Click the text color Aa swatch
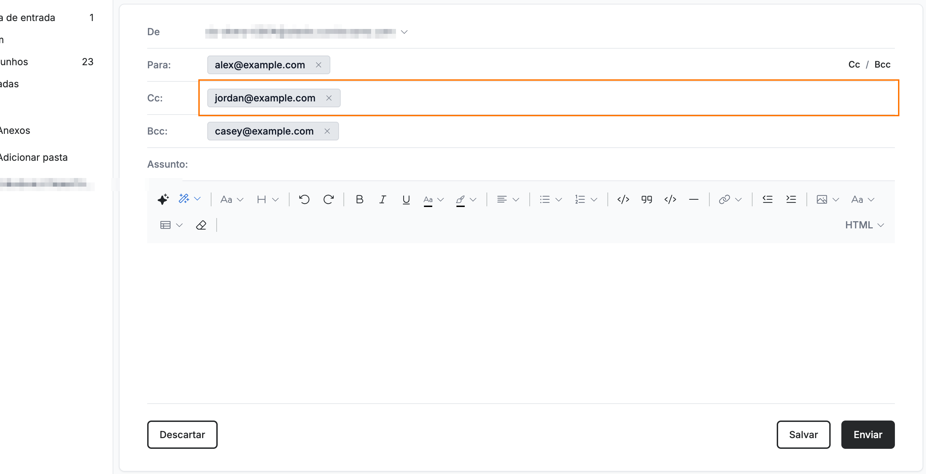 pyautogui.click(x=428, y=200)
